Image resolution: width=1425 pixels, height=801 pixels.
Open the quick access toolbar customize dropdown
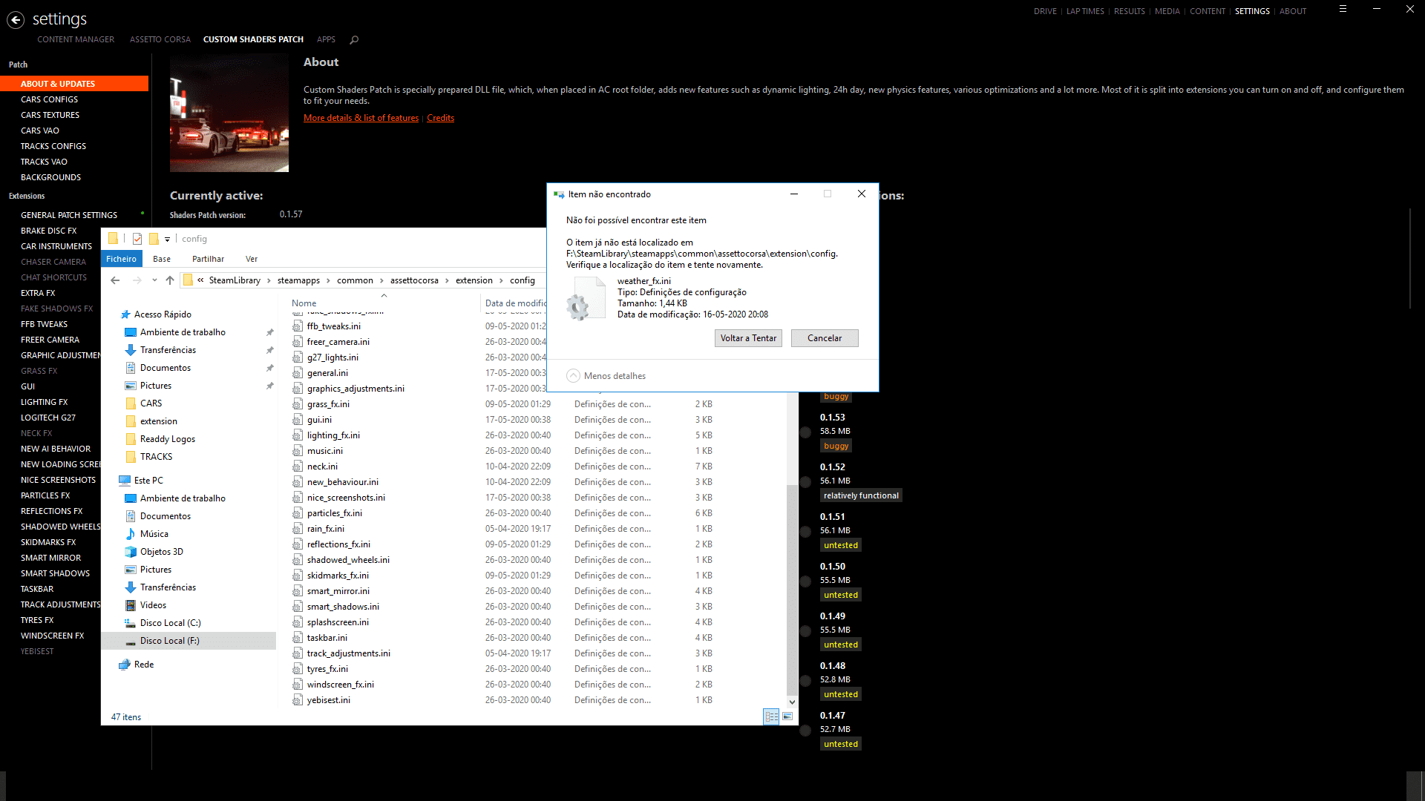[x=167, y=239]
